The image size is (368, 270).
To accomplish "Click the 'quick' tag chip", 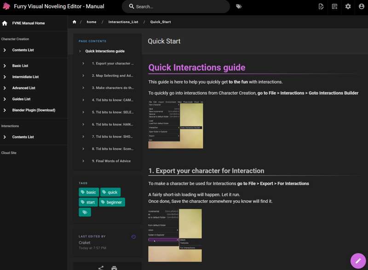I will pyautogui.click(x=110, y=192).
